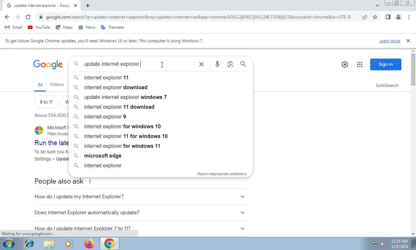Open YouTube bookmark
This screenshot has height=250, width=416.
(39, 27)
